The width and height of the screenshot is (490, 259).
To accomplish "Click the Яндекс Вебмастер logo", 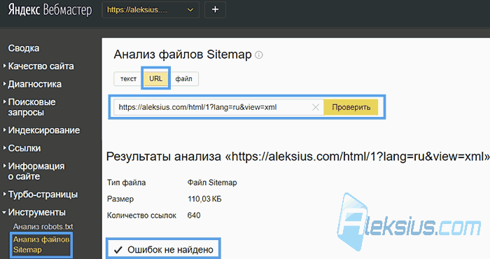I will click(50, 10).
